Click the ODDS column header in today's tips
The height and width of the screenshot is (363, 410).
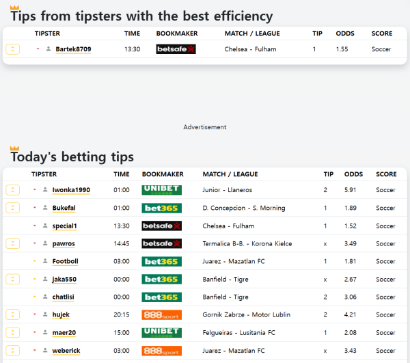353,174
